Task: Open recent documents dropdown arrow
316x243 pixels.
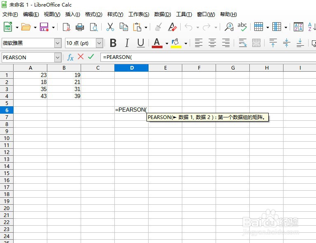Action: [x=35, y=27]
